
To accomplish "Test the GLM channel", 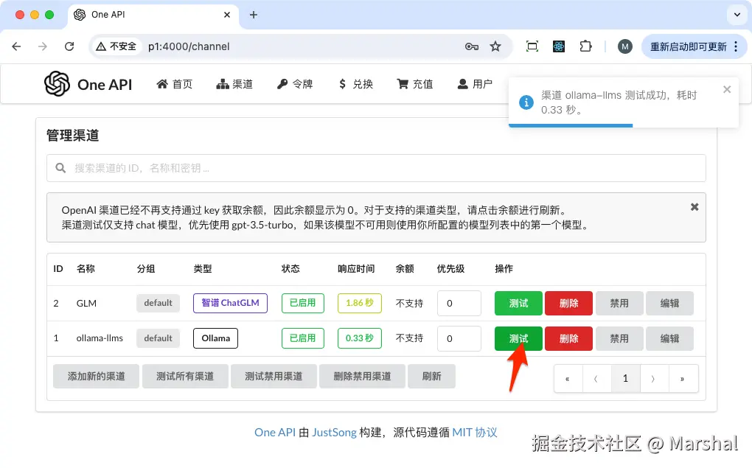I will click(x=518, y=303).
